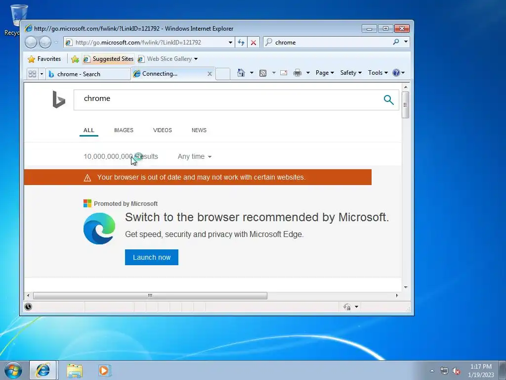The height and width of the screenshot is (380, 506).
Task: Expand the status bar zoom dropdown arrow
Action: point(357,307)
